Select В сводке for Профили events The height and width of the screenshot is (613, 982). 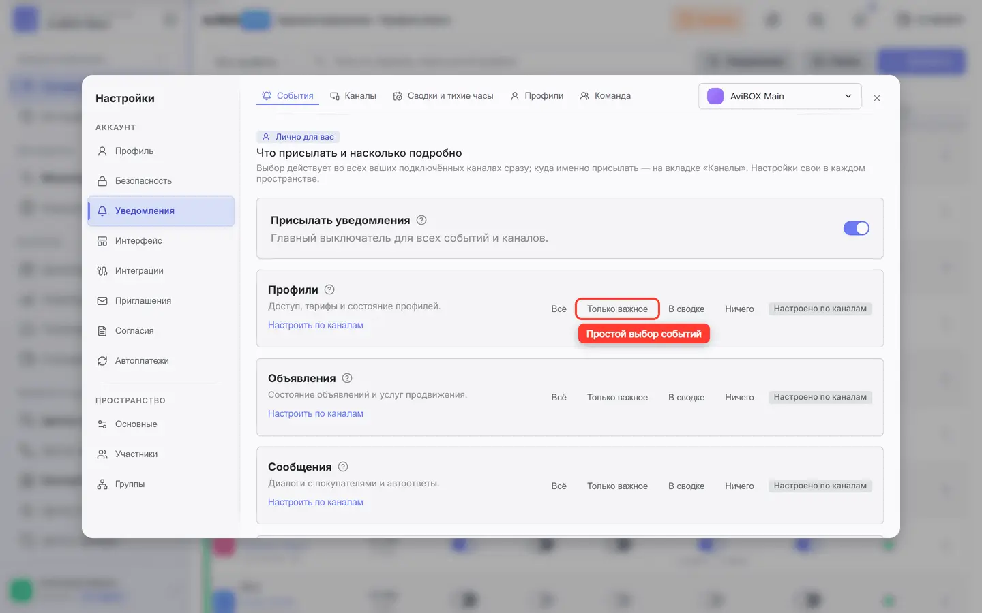[x=686, y=309]
